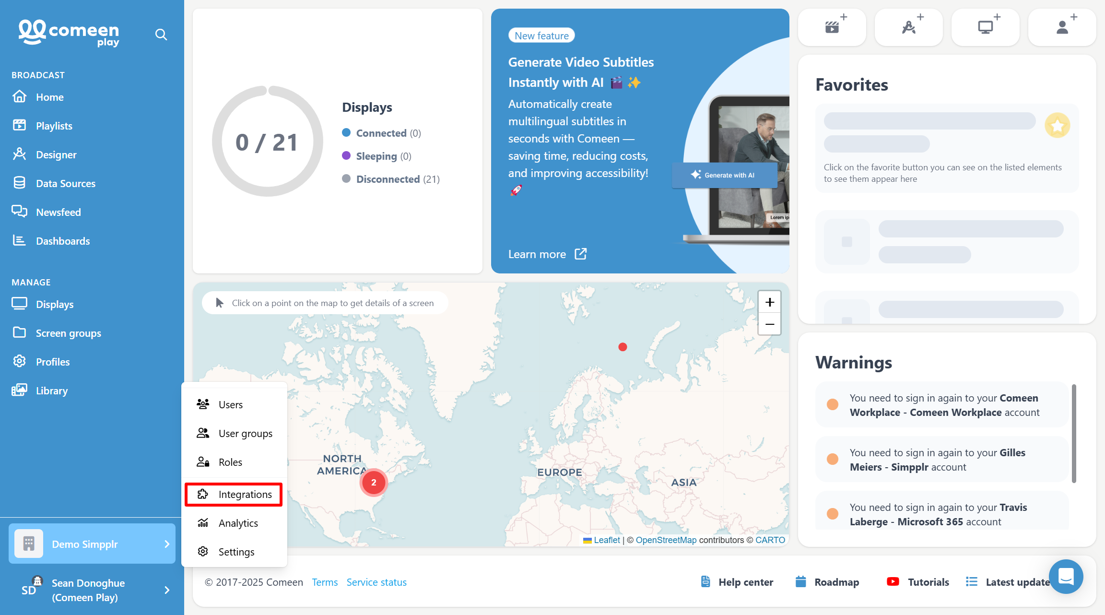This screenshot has width=1105, height=615.
Task: Click the New feature badge
Action: point(541,35)
